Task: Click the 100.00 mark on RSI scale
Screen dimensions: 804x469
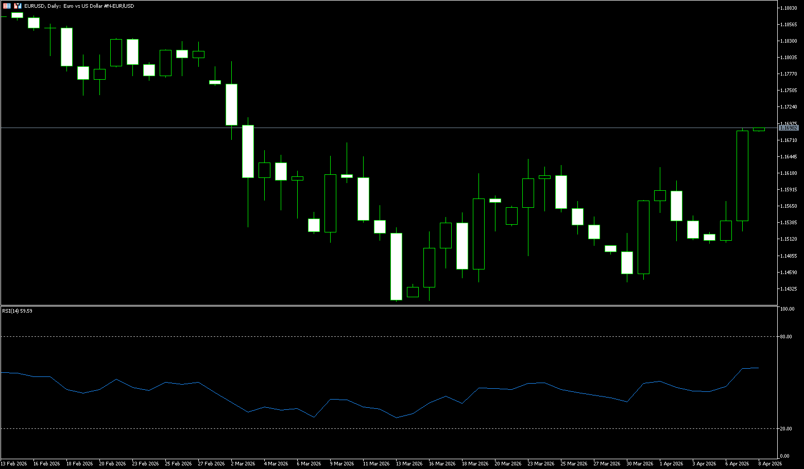Action: (x=787, y=309)
